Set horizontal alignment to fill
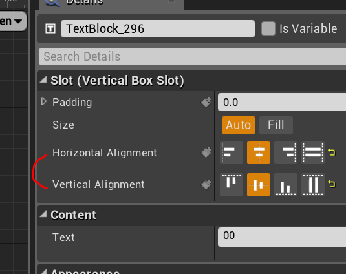The width and height of the screenshot is (346, 274). 313,153
